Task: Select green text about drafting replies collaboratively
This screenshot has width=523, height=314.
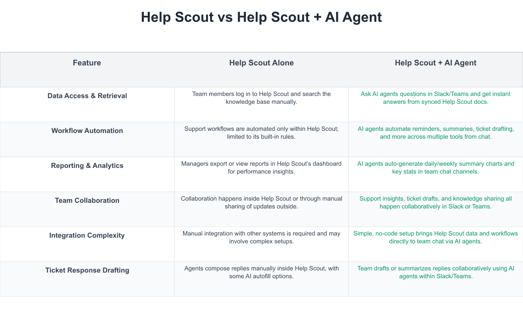Action: coord(435,272)
